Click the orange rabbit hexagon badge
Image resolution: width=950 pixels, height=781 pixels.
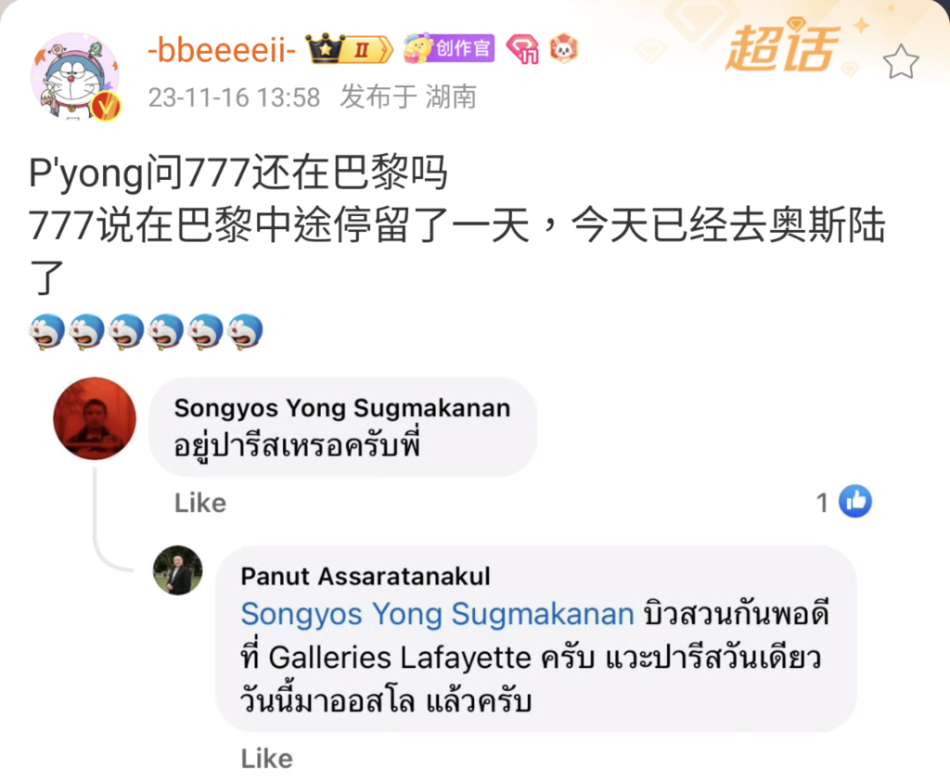[x=563, y=49]
